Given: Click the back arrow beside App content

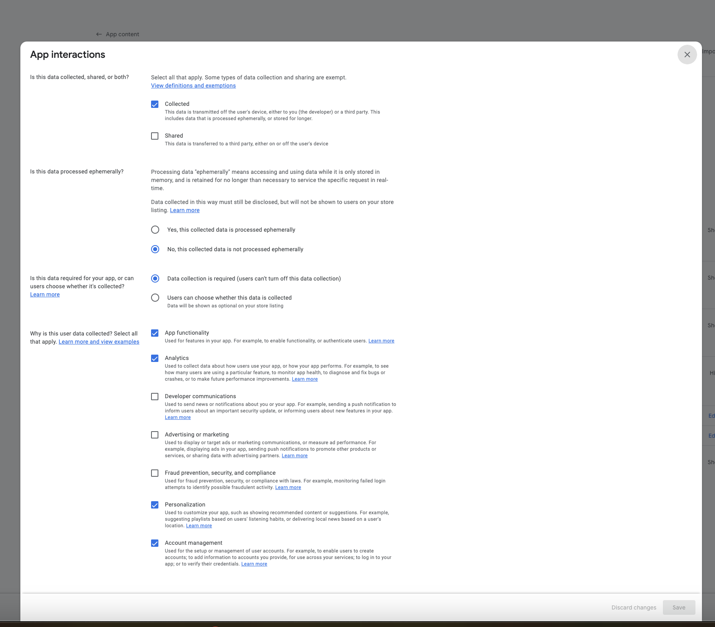Looking at the screenshot, I should [x=99, y=34].
